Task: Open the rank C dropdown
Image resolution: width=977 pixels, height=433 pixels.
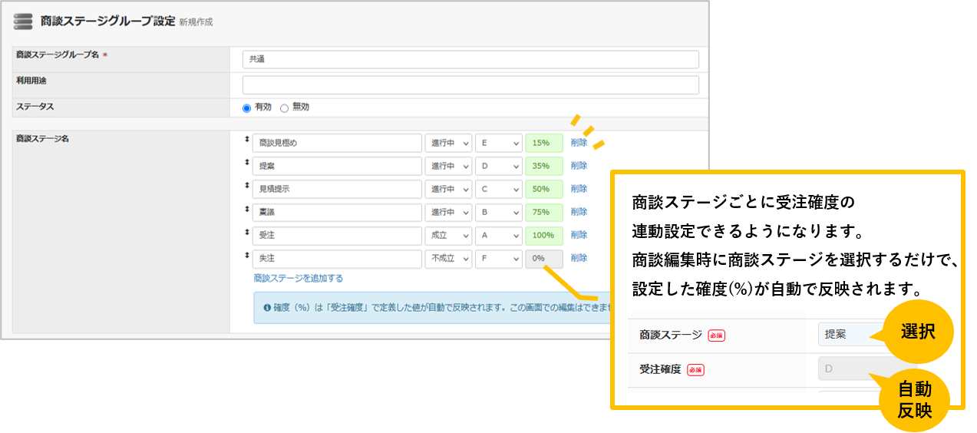Action: point(499,189)
